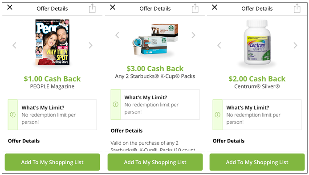Share the Starbucks K-Cup offer
The width and height of the screenshot is (309, 175).
point(195,8)
